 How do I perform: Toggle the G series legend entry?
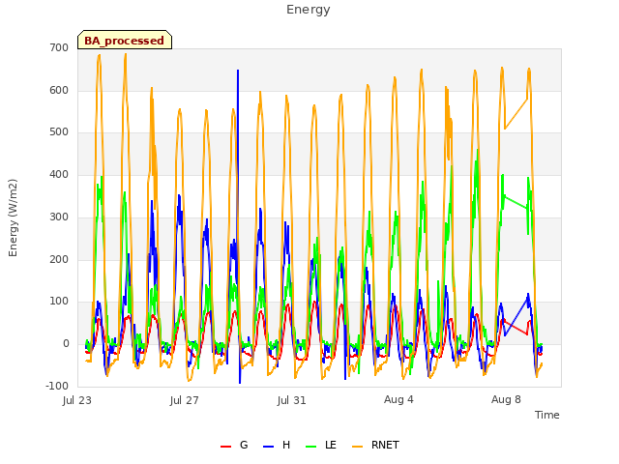(x=234, y=445)
